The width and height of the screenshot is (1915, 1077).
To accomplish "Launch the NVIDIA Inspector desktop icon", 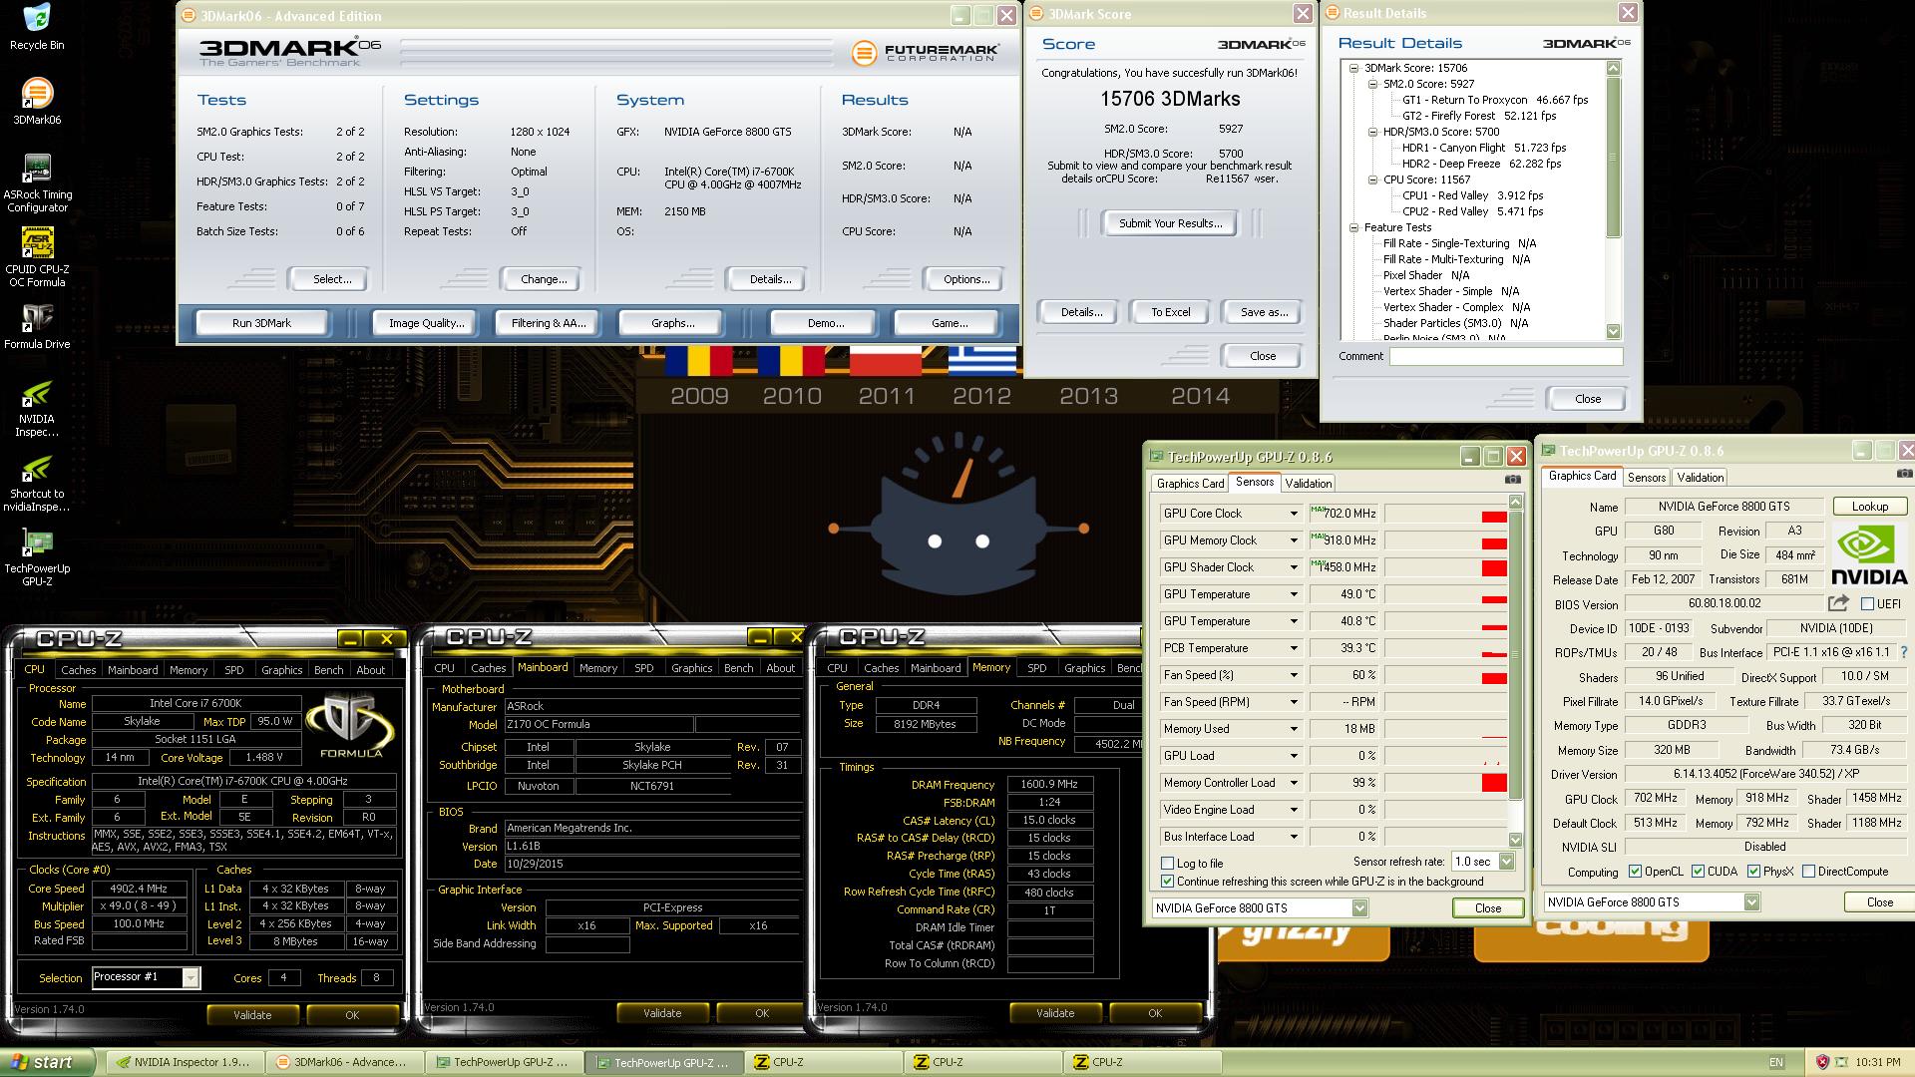I will click(x=37, y=407).
